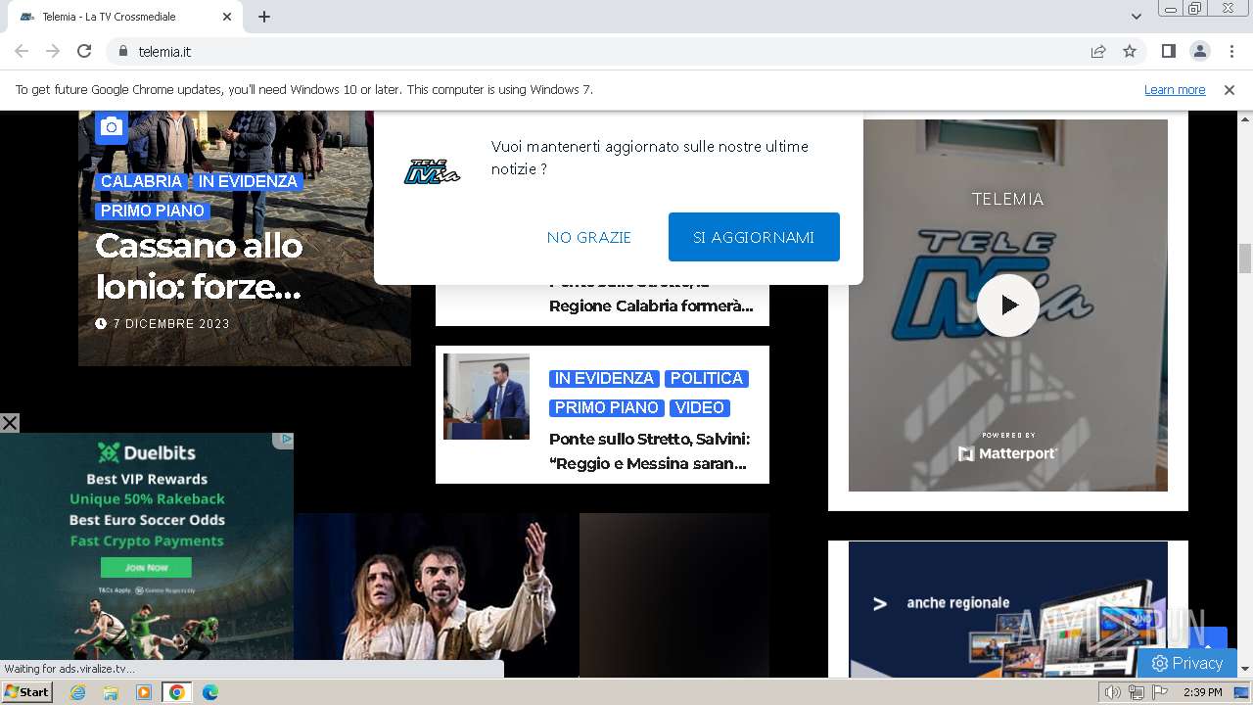Click the network tray icon
Image resolution: width=1253 pixels, height=705 pixels.
click(1137, 692)
